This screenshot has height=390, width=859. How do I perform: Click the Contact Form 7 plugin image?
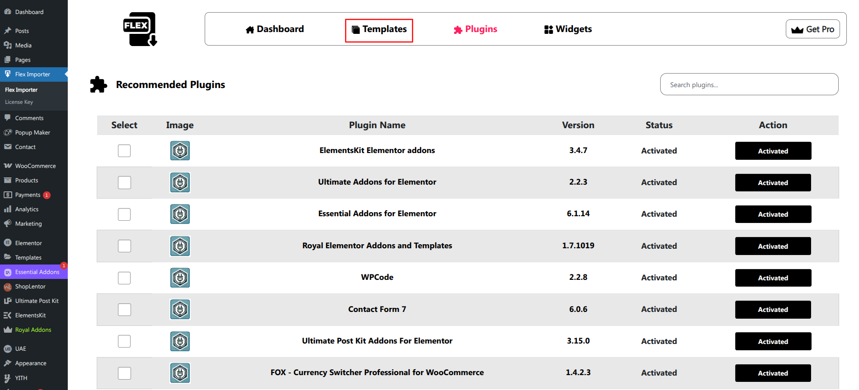click(180, 309)
